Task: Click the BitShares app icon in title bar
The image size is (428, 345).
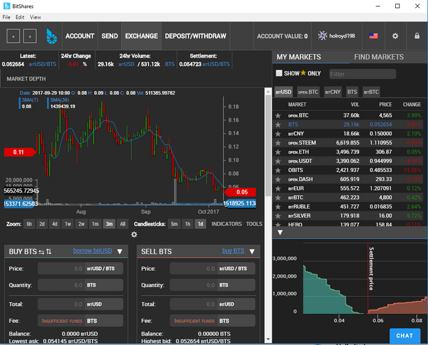Action: click(x=7, y=6)
